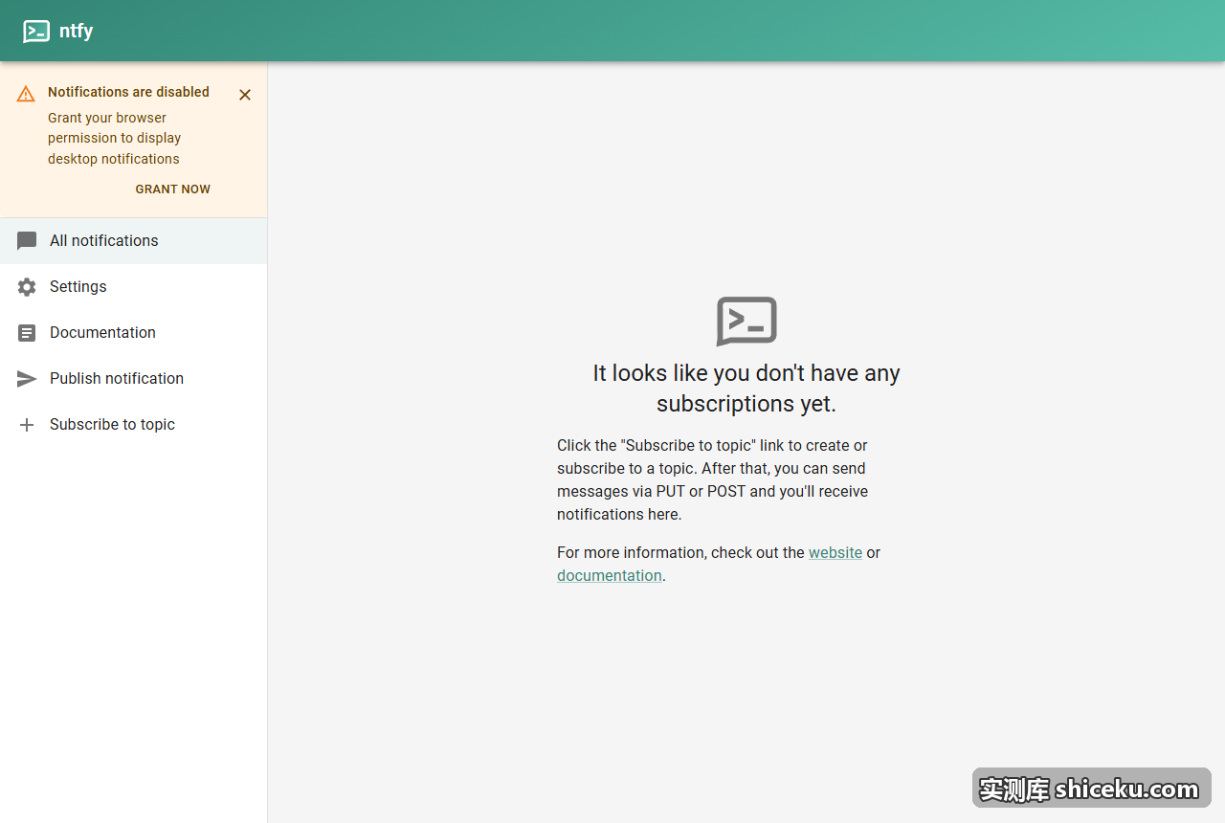The height and width of the screenshot is (823, 1225).
Task: Follow the documentation link in main text
Action: [610, 575]
